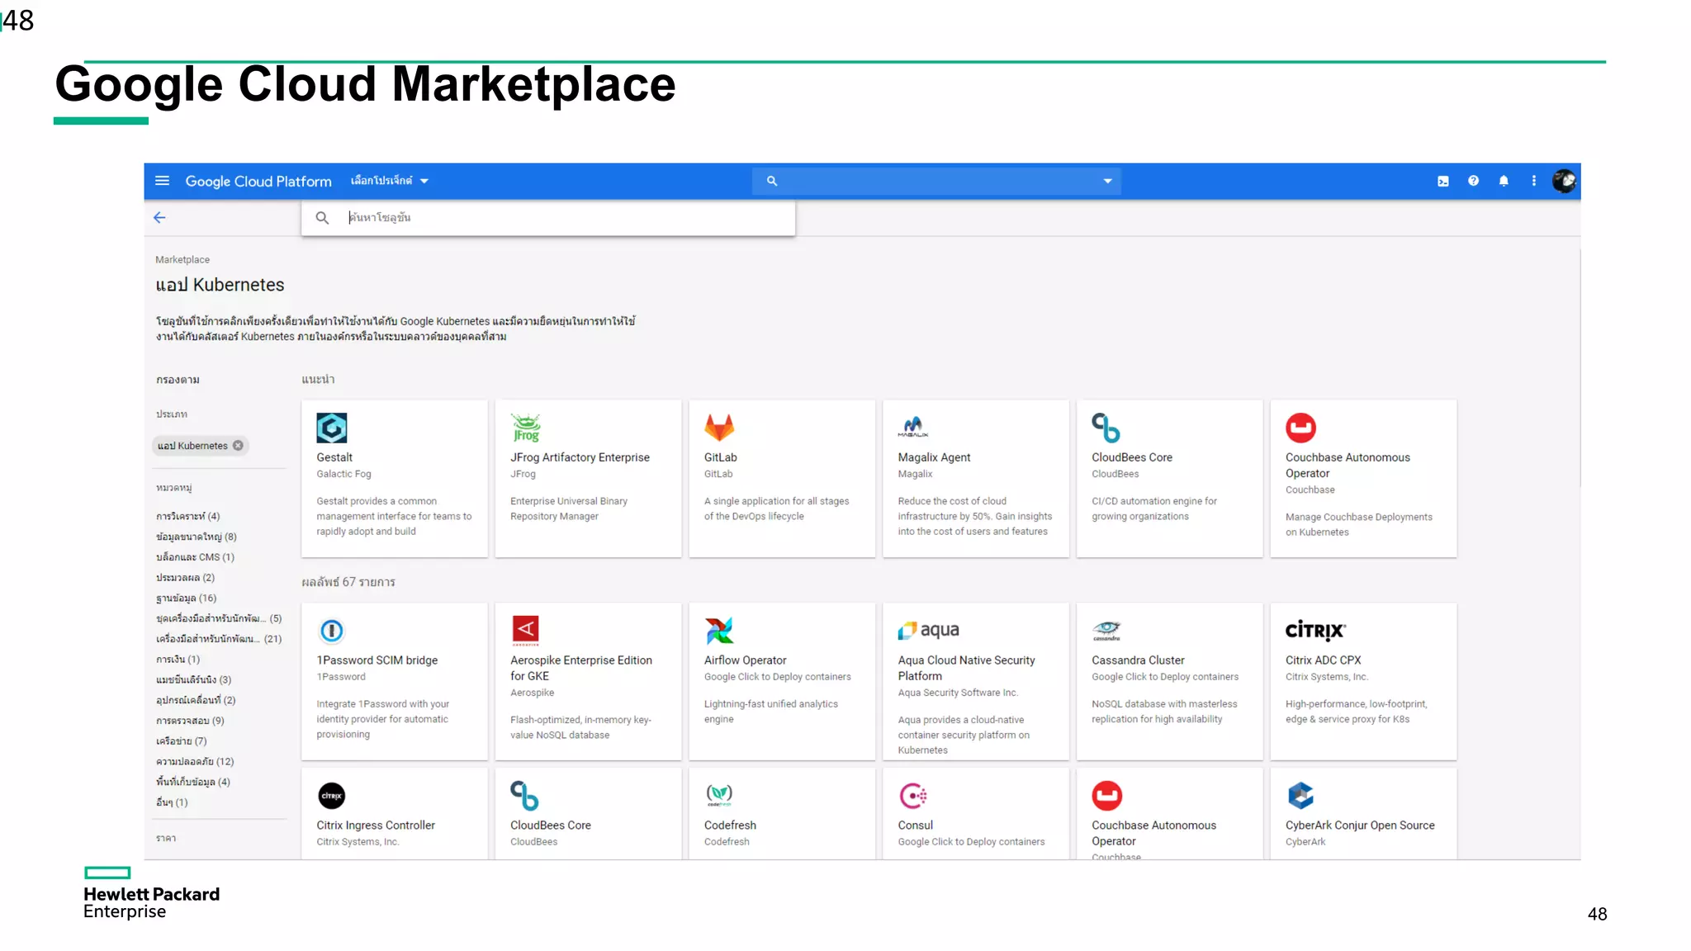
Task: Open the GitLab listing title
Action: coord(720,457)
